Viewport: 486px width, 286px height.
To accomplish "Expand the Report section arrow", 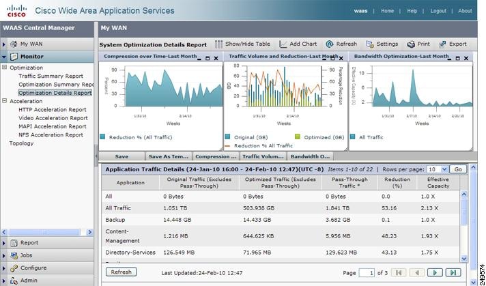I will point(3,243).
